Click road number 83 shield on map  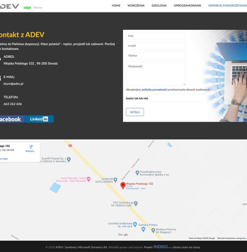coord(70,146)
